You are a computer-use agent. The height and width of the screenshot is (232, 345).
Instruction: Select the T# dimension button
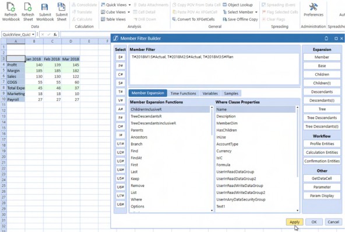(x=121, y=92)
